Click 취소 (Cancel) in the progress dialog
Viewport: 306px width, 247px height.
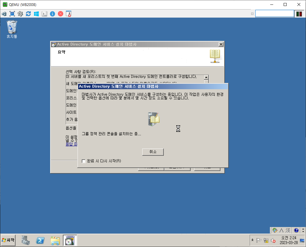pyautogui.click(x=153, y=152)
